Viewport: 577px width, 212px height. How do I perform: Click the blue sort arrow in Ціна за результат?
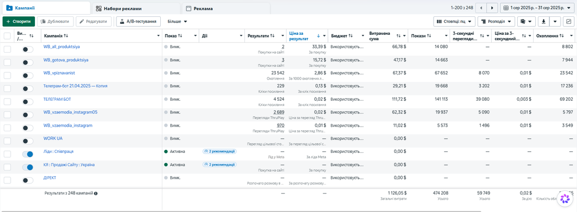pos(318,35)
